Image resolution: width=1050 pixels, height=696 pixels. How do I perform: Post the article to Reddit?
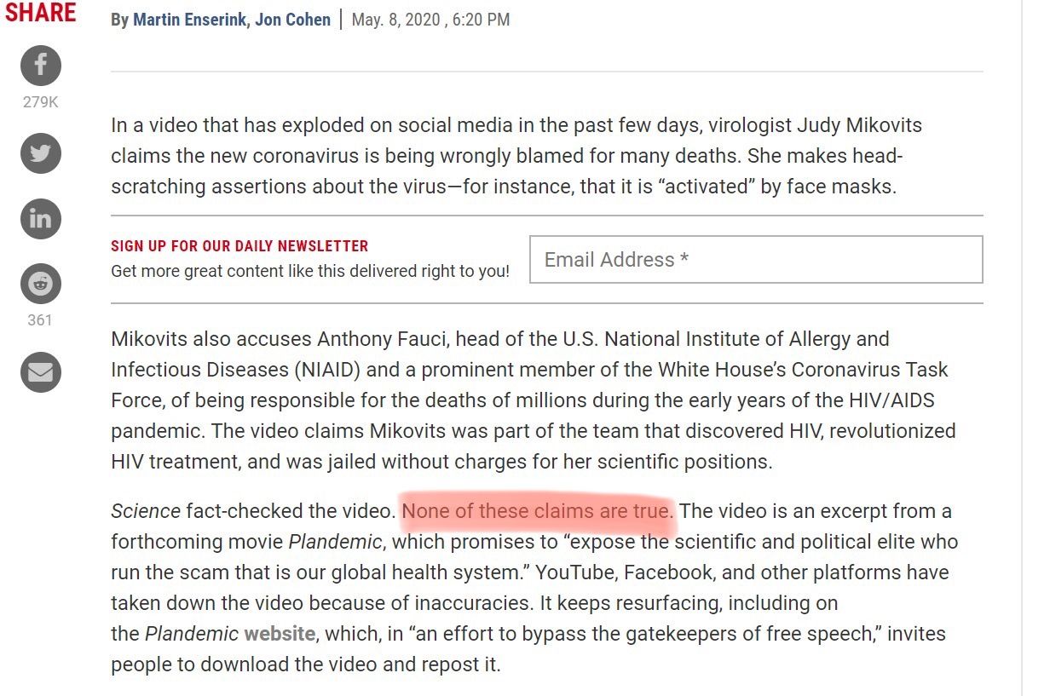point(41,284)
